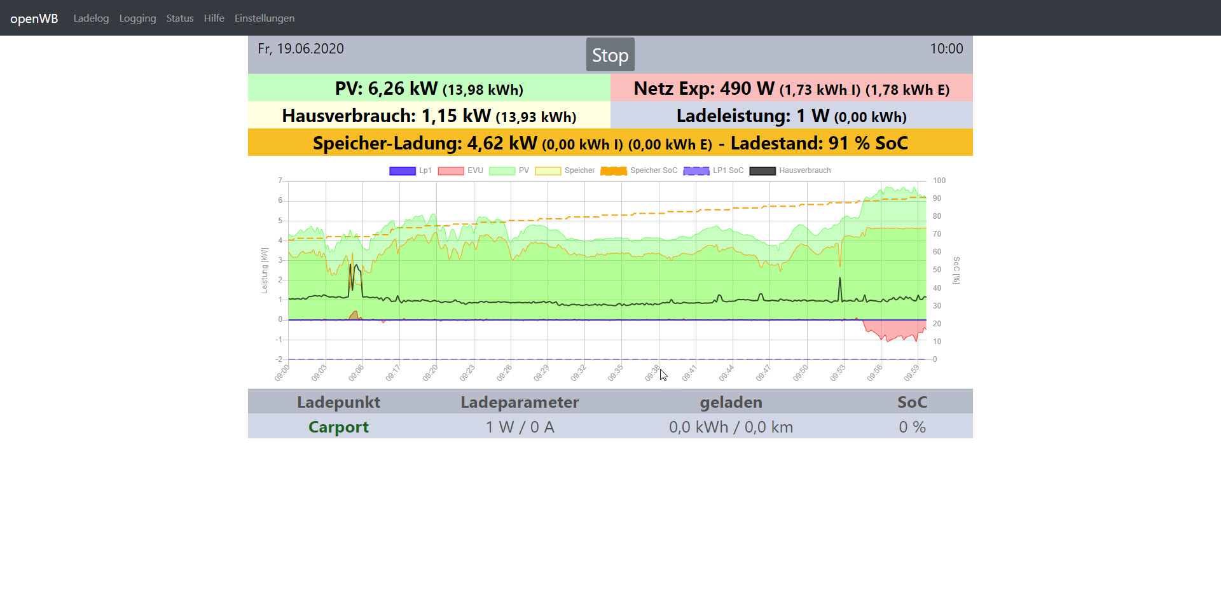Click the Carport charge point name
The height and width of the screenshot is (596, 1221).
click(x=338, y=427)
